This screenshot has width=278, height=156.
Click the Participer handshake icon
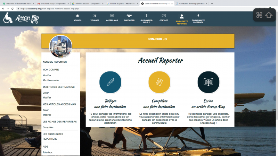pos(129,16)
